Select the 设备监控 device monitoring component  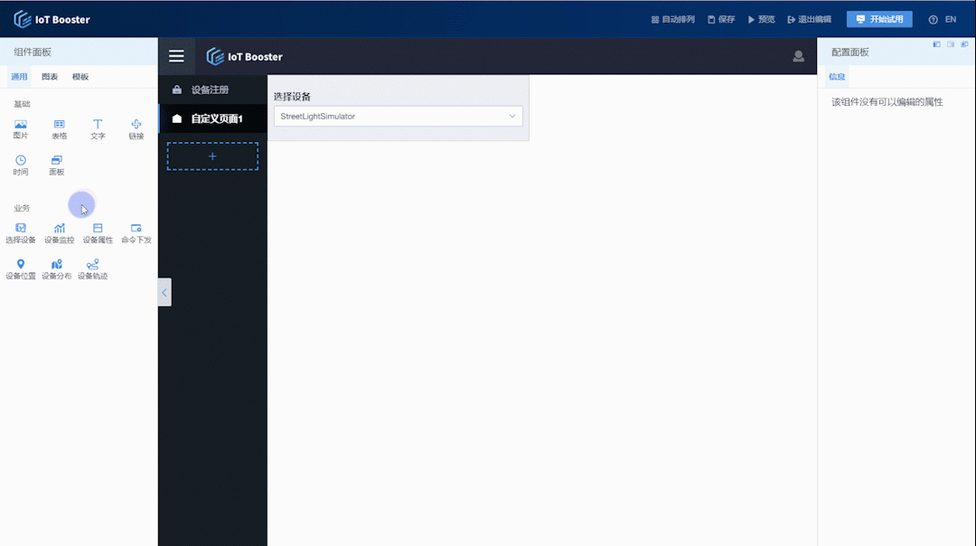pos(59,233)
